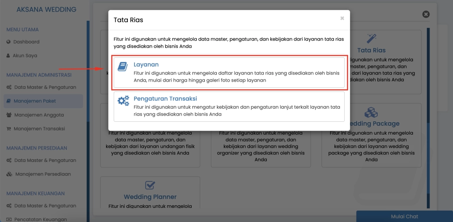Screen dimensions: 453x222
Task: Click the Manajemen Transaksi cart icon
Action: tap(9, 129)
